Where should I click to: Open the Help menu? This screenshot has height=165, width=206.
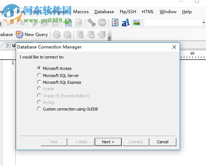(x=187, y=12)
